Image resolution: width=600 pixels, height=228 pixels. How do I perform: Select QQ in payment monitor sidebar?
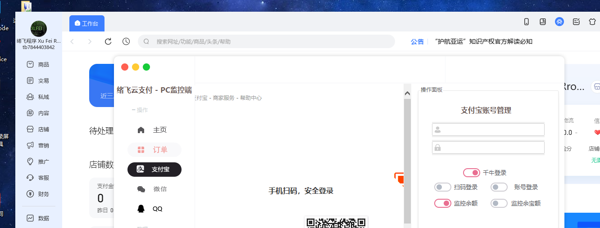[x=155, y=209]
